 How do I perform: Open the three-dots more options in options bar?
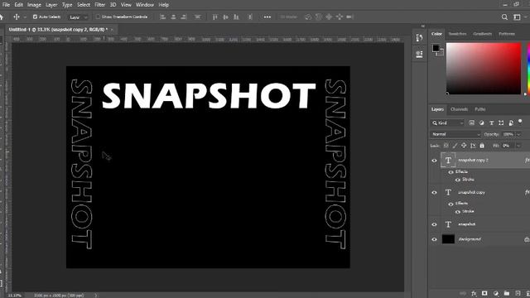(267, 17)
